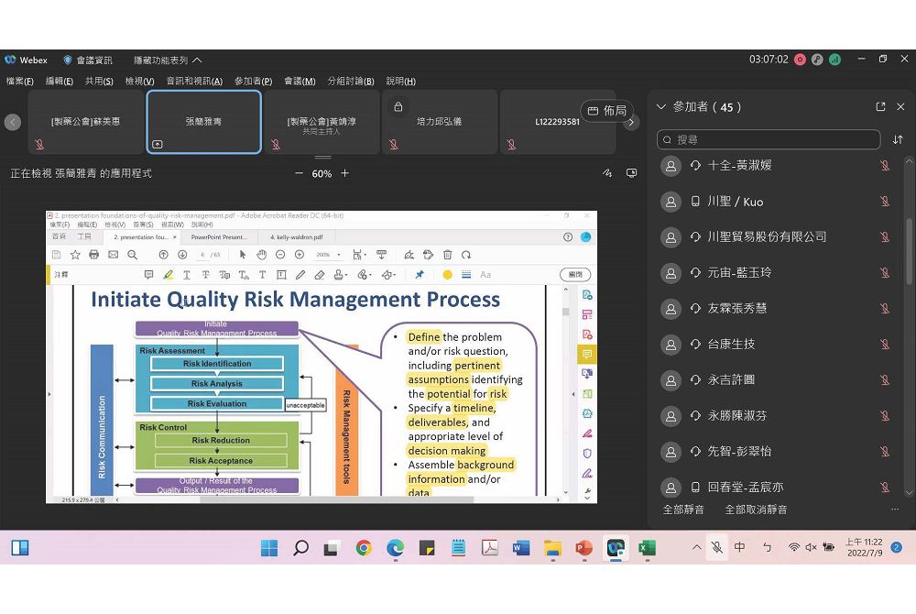Open the 音訊和視訊(A) menu
This screenshot has height=614, width=916.
tap(194, 82)
